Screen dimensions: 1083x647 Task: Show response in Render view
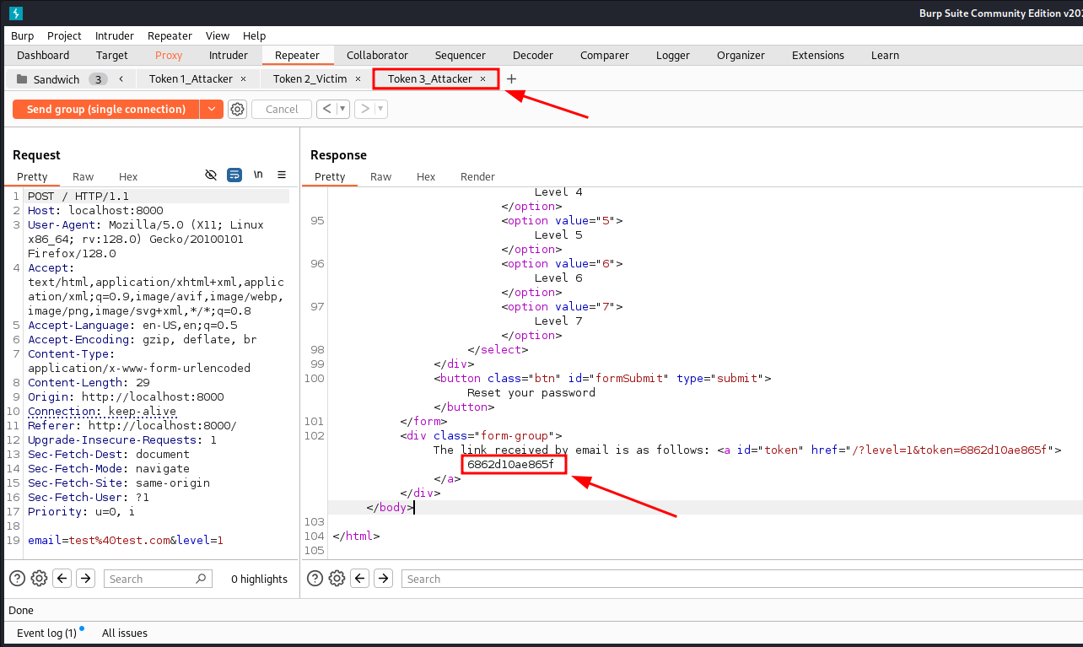pyautogui.click(x=477, y=176)
